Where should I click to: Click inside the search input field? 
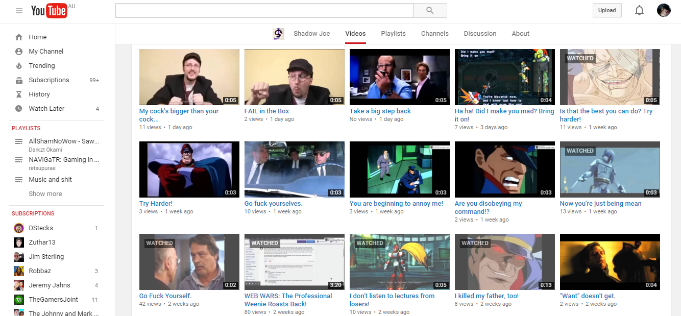click(264, 11)
